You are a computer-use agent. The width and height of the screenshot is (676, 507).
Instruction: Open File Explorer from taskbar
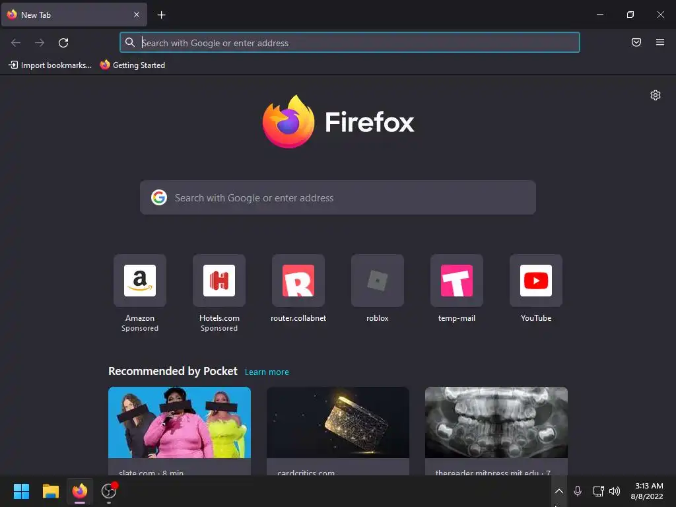pos(50,491)
